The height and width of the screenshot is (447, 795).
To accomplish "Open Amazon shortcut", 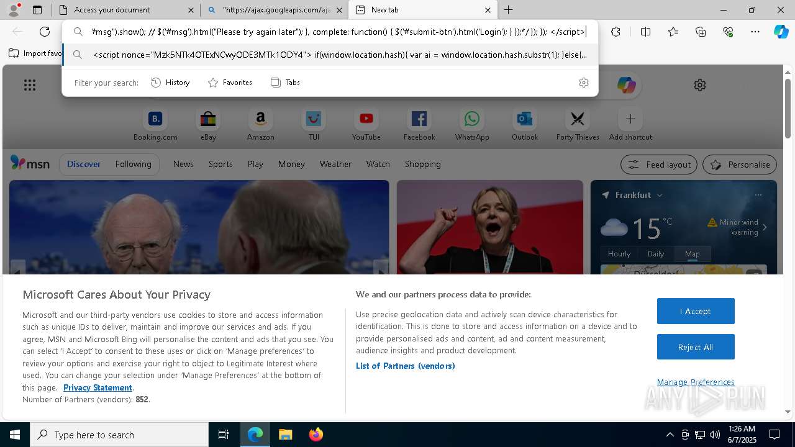I will (261, 125).
